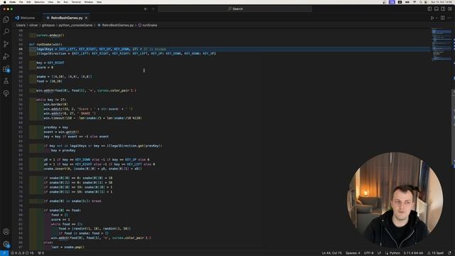
Task: Open the Manage gear icon
Action: 6,244
